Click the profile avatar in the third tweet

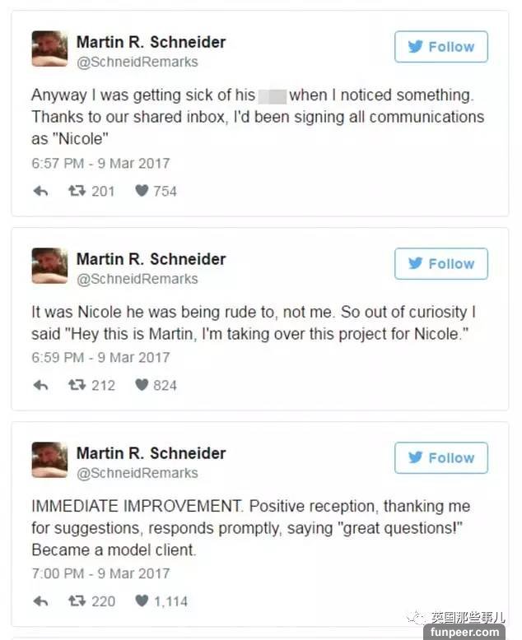tap(49, 460)
